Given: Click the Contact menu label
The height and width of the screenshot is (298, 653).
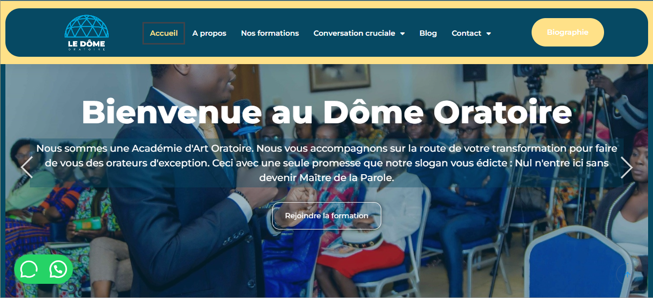Looking at the screenshot, I should [466, 33].
